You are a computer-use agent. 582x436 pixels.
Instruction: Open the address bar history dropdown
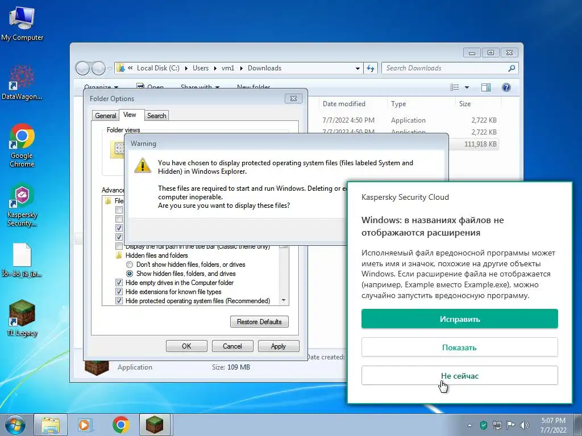pos(357,69)
